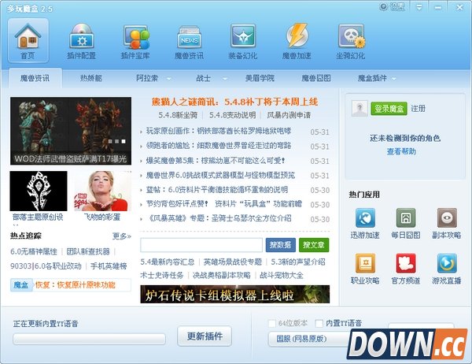Open the 设置 settings gear

click(x=392, y=6)
